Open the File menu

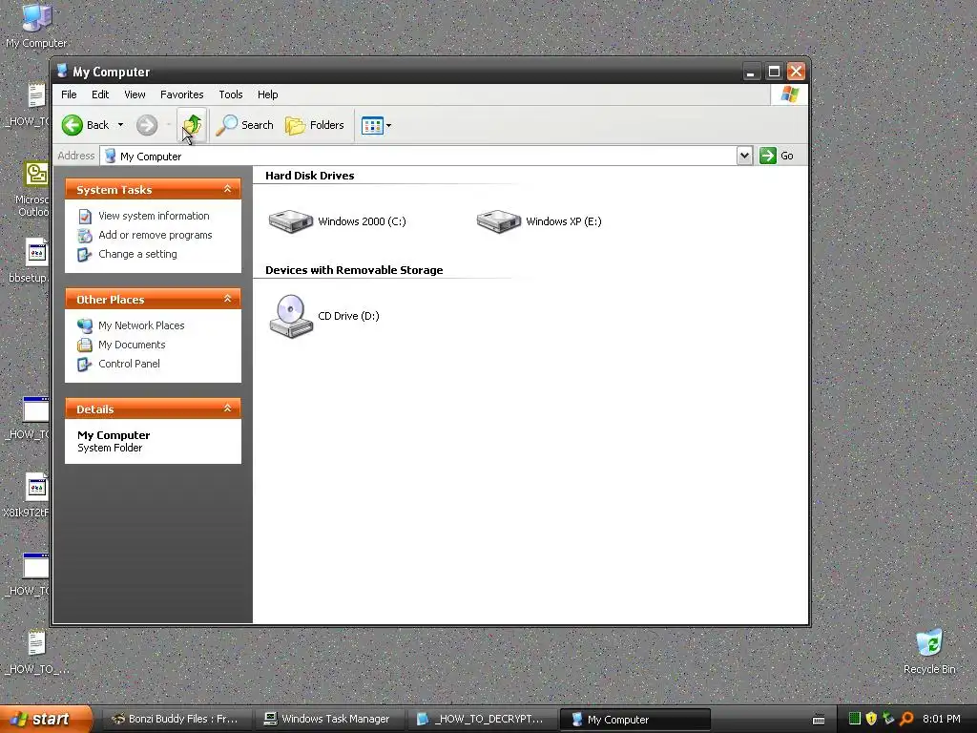[69, 94]
